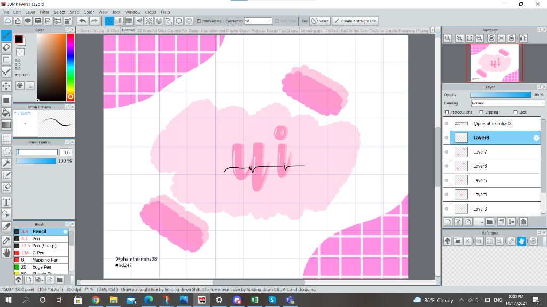Open Layer8 settings gear

pos(536,138)
